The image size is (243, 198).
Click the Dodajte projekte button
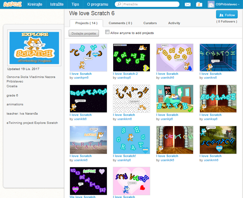[84, 33]
